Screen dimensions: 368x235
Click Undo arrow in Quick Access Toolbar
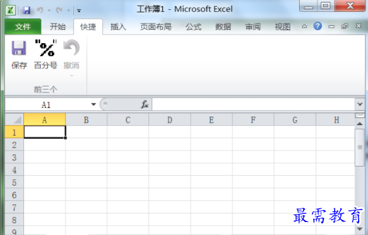click(40, 10)
